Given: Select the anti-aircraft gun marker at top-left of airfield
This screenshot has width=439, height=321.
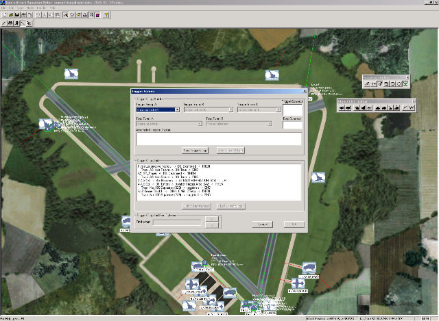Looking at the screenshot, I should [x=71, y=73].
